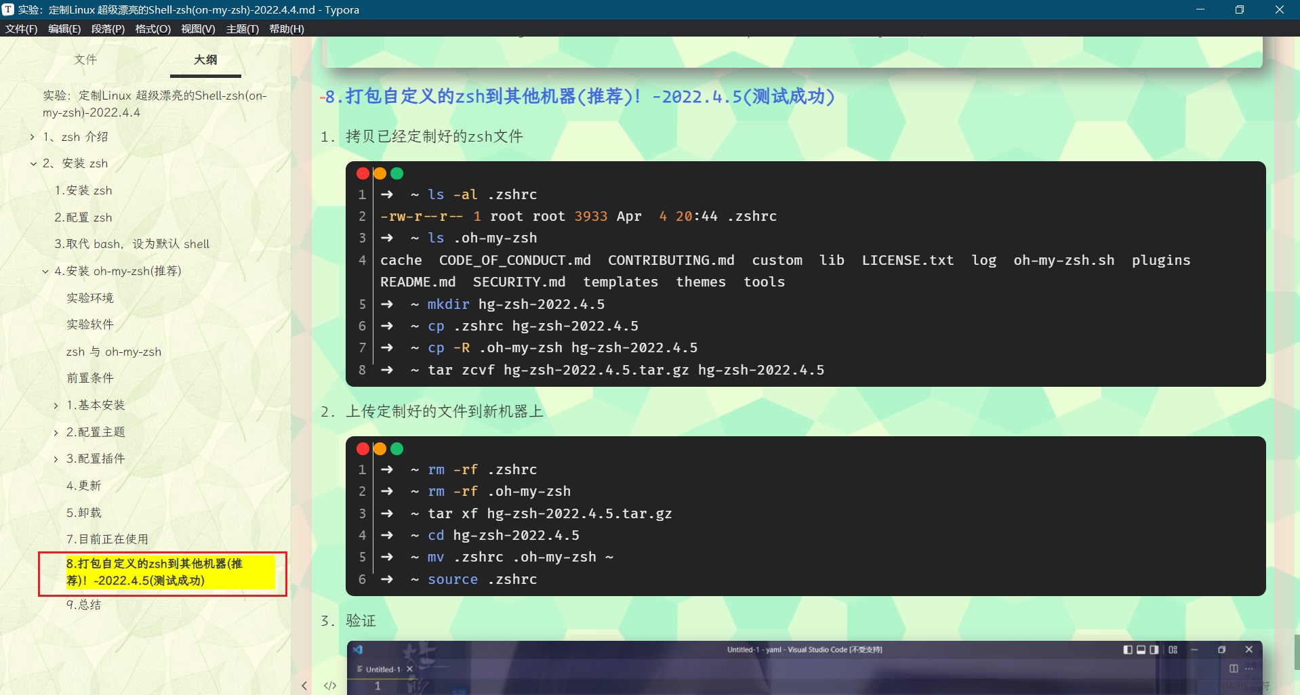
Task: Expand the "1.基本安装" outline entry
Action: click(x=56, y=404)
